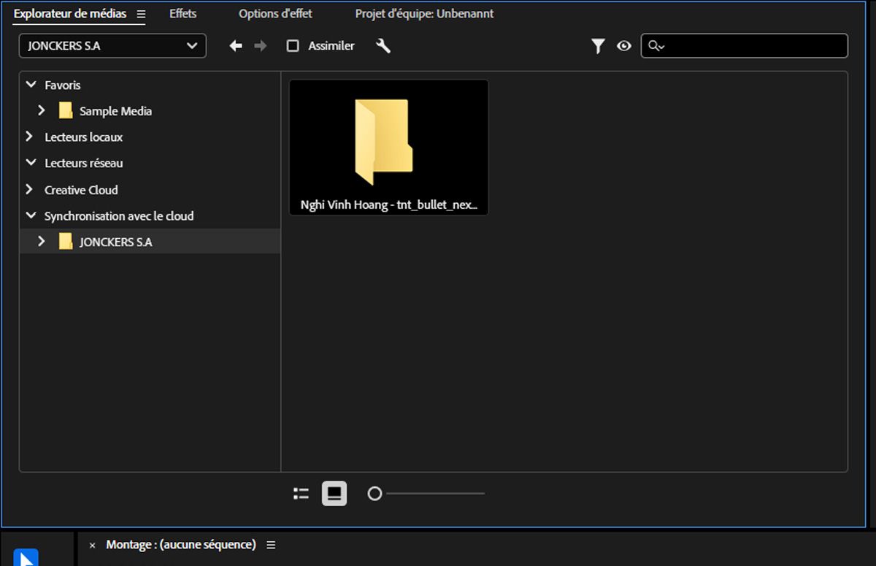This screenshot has width=876, height=566.
Task: Close the Montage panel with the x
Action: tap(92, 546)
